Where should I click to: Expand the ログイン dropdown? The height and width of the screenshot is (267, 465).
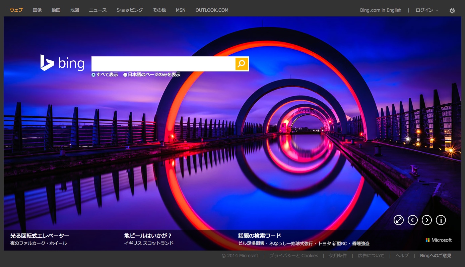(x=426, y=10)
